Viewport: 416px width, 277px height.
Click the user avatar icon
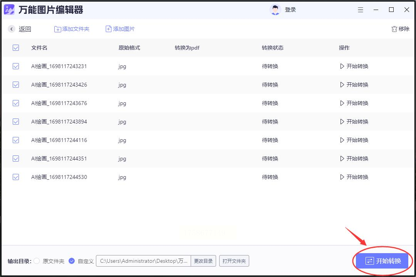point(275,10)
